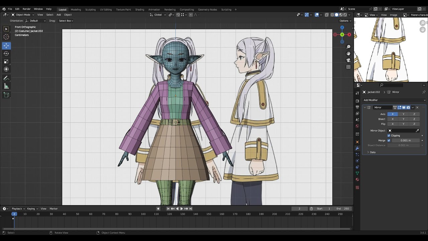Activate the Move tool
Image resolution: width=428 pixels, height=241 pixels.
click(x=6, y=46)
